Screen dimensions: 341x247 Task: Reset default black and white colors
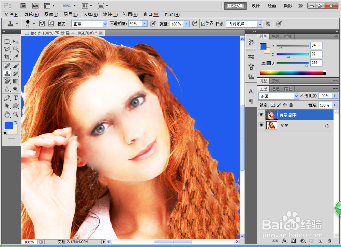[5, 133]
